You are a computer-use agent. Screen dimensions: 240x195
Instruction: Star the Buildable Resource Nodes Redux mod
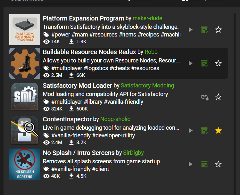pyautogui.click(x=218, y=63)
